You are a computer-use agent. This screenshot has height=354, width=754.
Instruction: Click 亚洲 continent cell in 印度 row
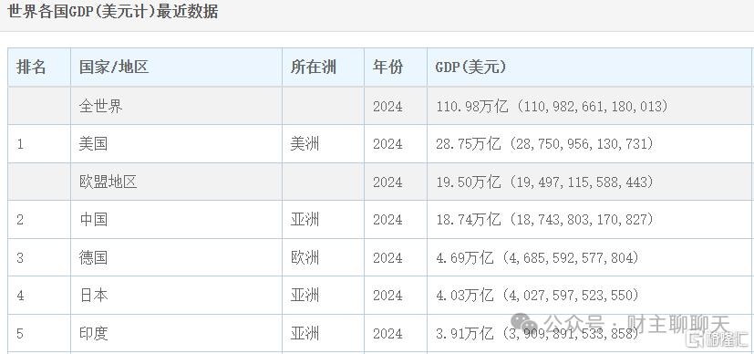click(305, 333)
